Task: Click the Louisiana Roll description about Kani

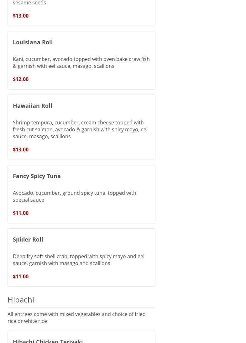Action: (81, 63)
